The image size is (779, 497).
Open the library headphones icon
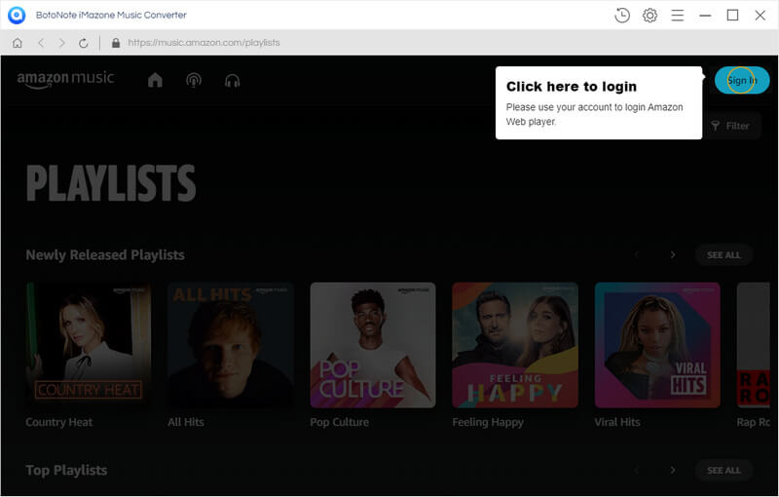[232, 80]
